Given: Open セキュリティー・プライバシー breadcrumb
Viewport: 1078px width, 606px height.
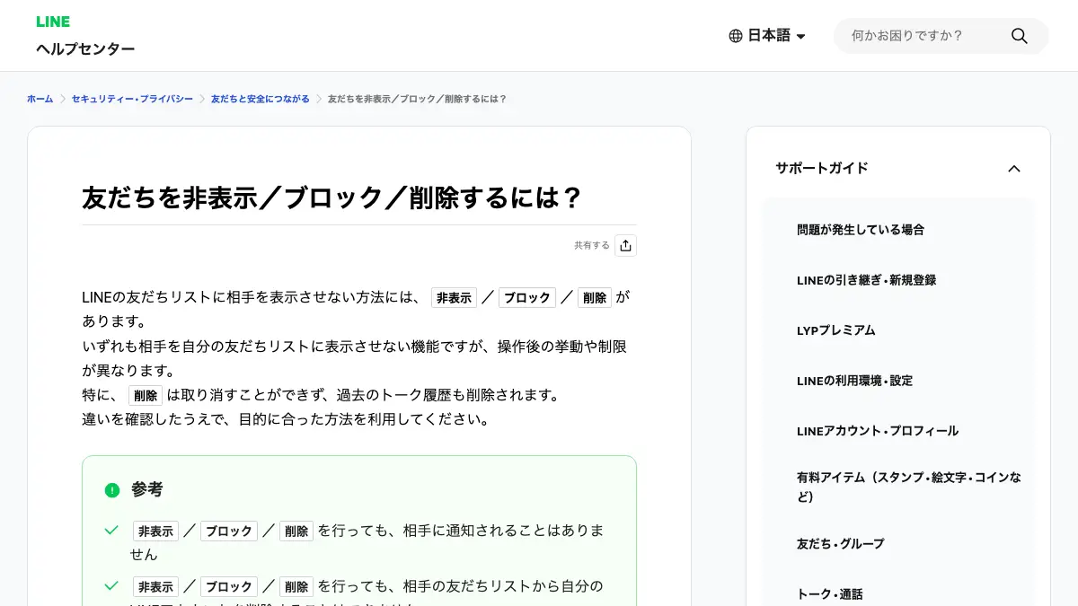Looking at the screenshot, I should click(x=132, y=99).
